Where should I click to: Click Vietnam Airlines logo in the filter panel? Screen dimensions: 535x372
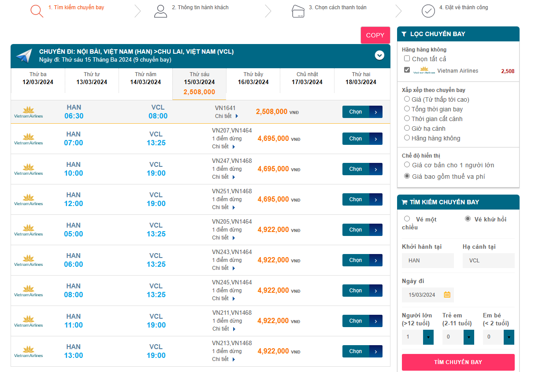coord(424,70)
